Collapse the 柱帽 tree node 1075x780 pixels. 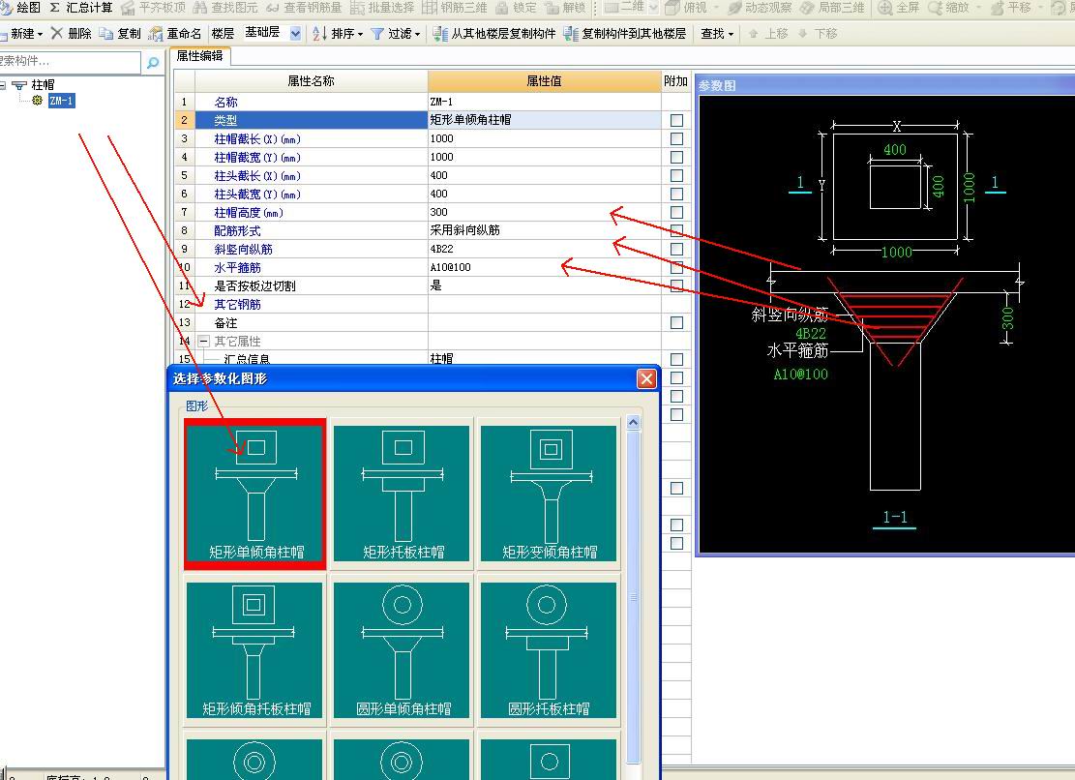3,85
